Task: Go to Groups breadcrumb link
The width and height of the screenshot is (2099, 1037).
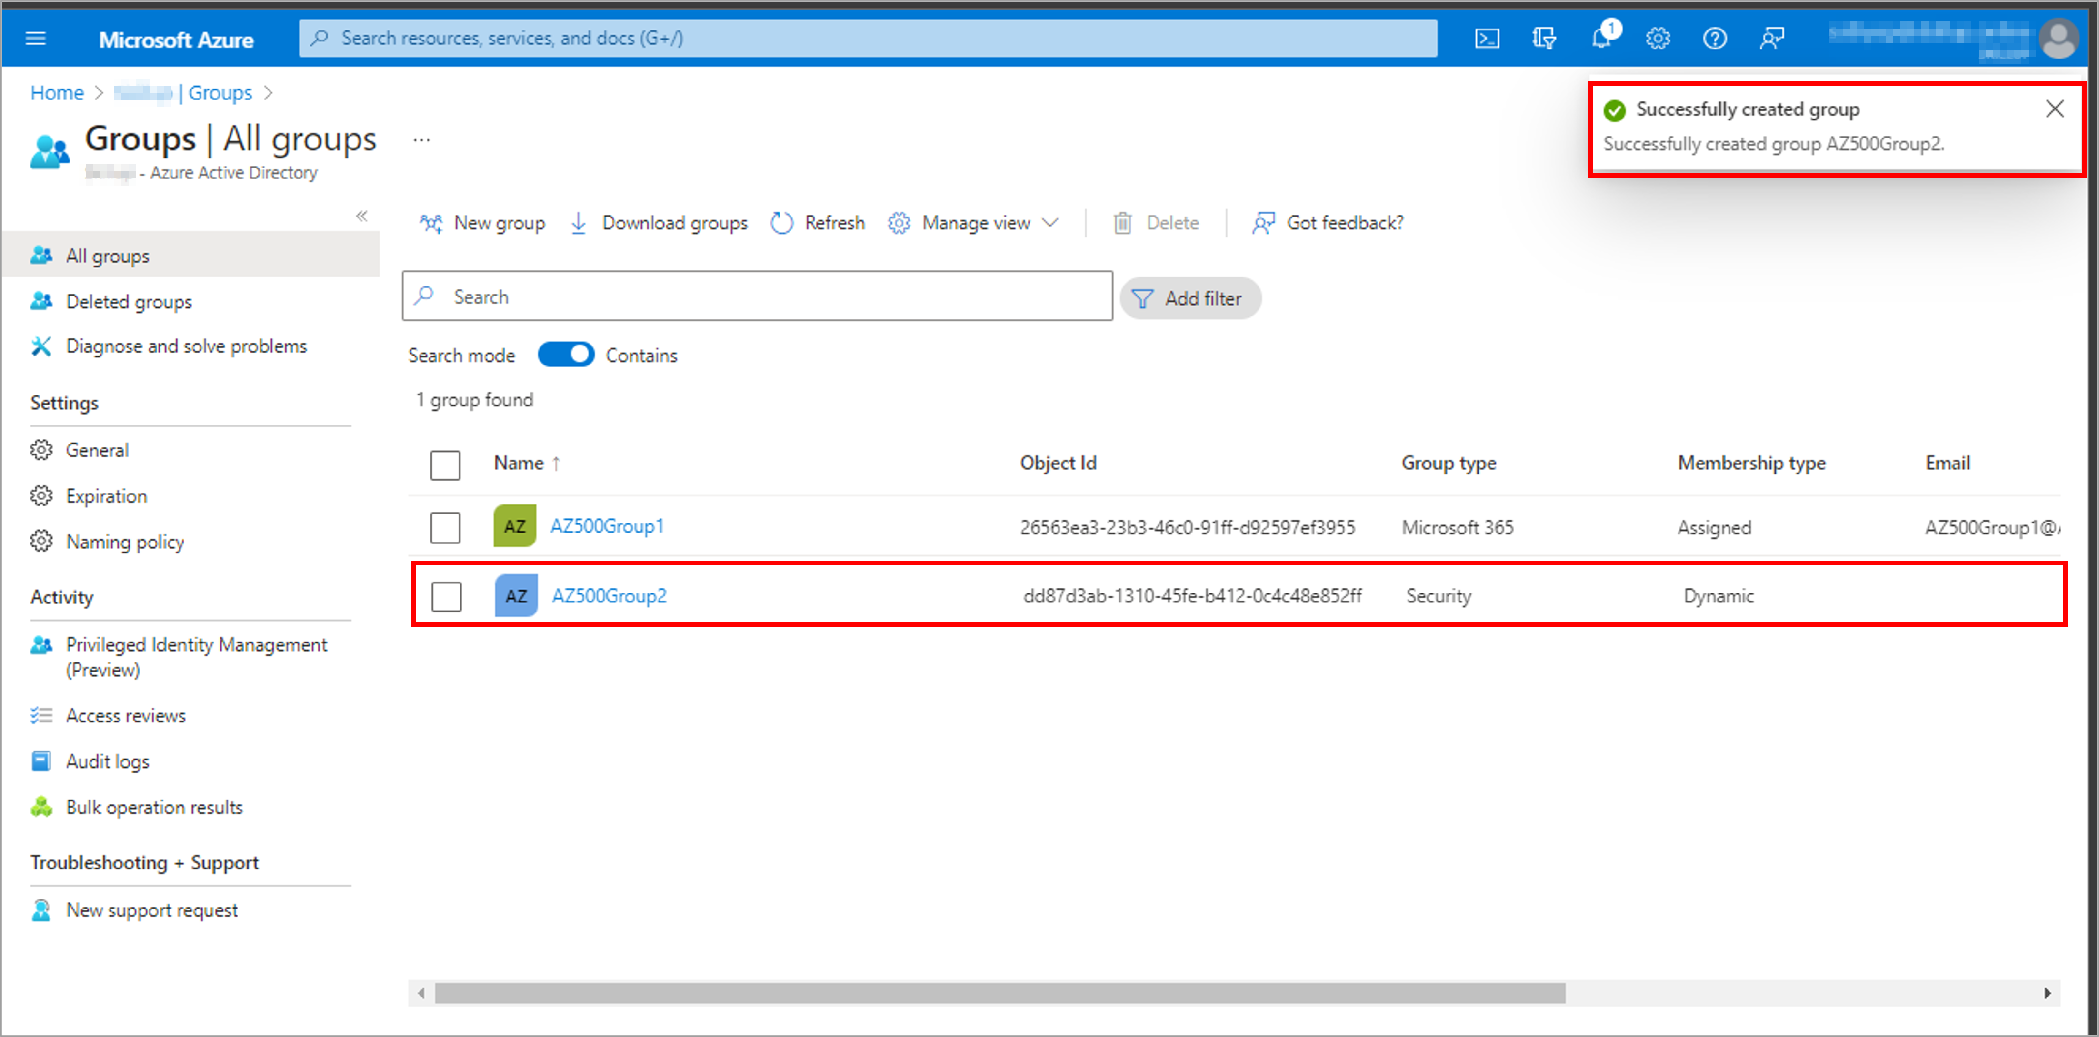Action: (220, 93)
